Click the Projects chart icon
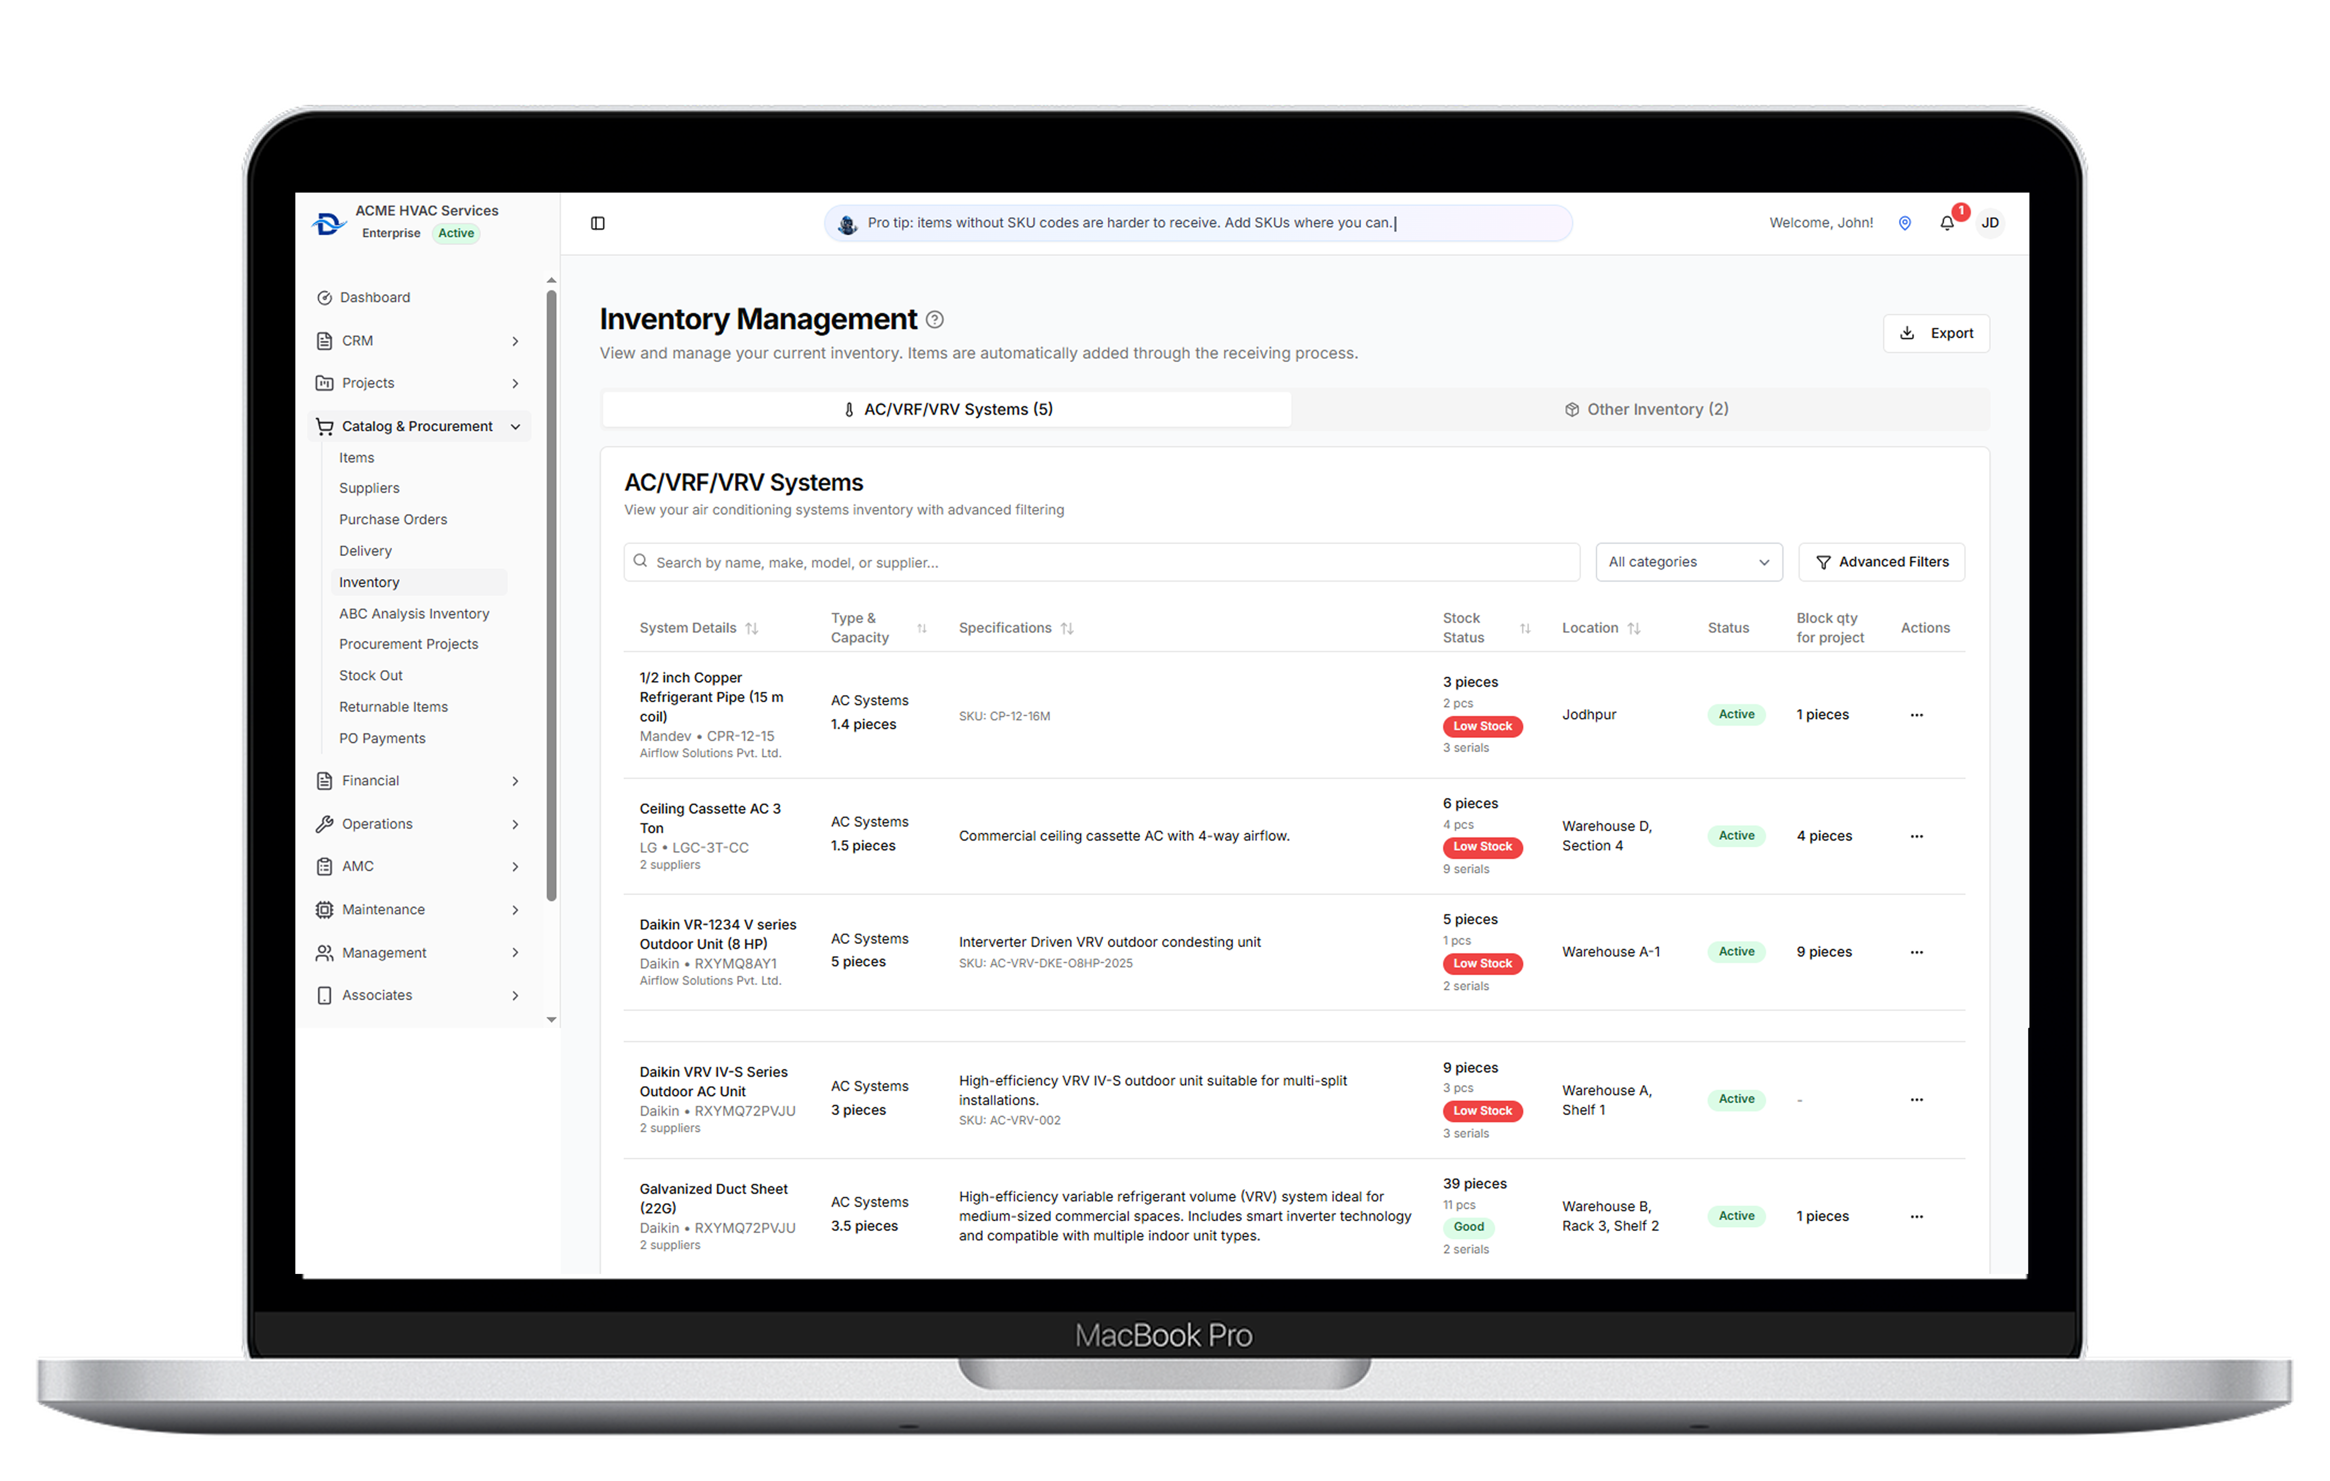2330x1481 pixels. [324, 383]
